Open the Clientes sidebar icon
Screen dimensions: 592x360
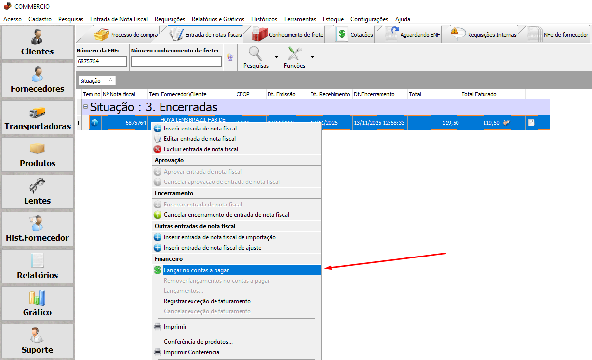coord(37,37)
